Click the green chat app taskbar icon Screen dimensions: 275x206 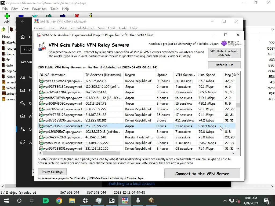coord(46,201)
